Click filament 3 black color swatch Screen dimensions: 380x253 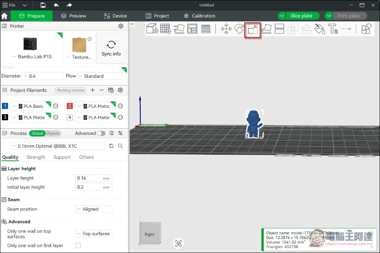(5, 118)
